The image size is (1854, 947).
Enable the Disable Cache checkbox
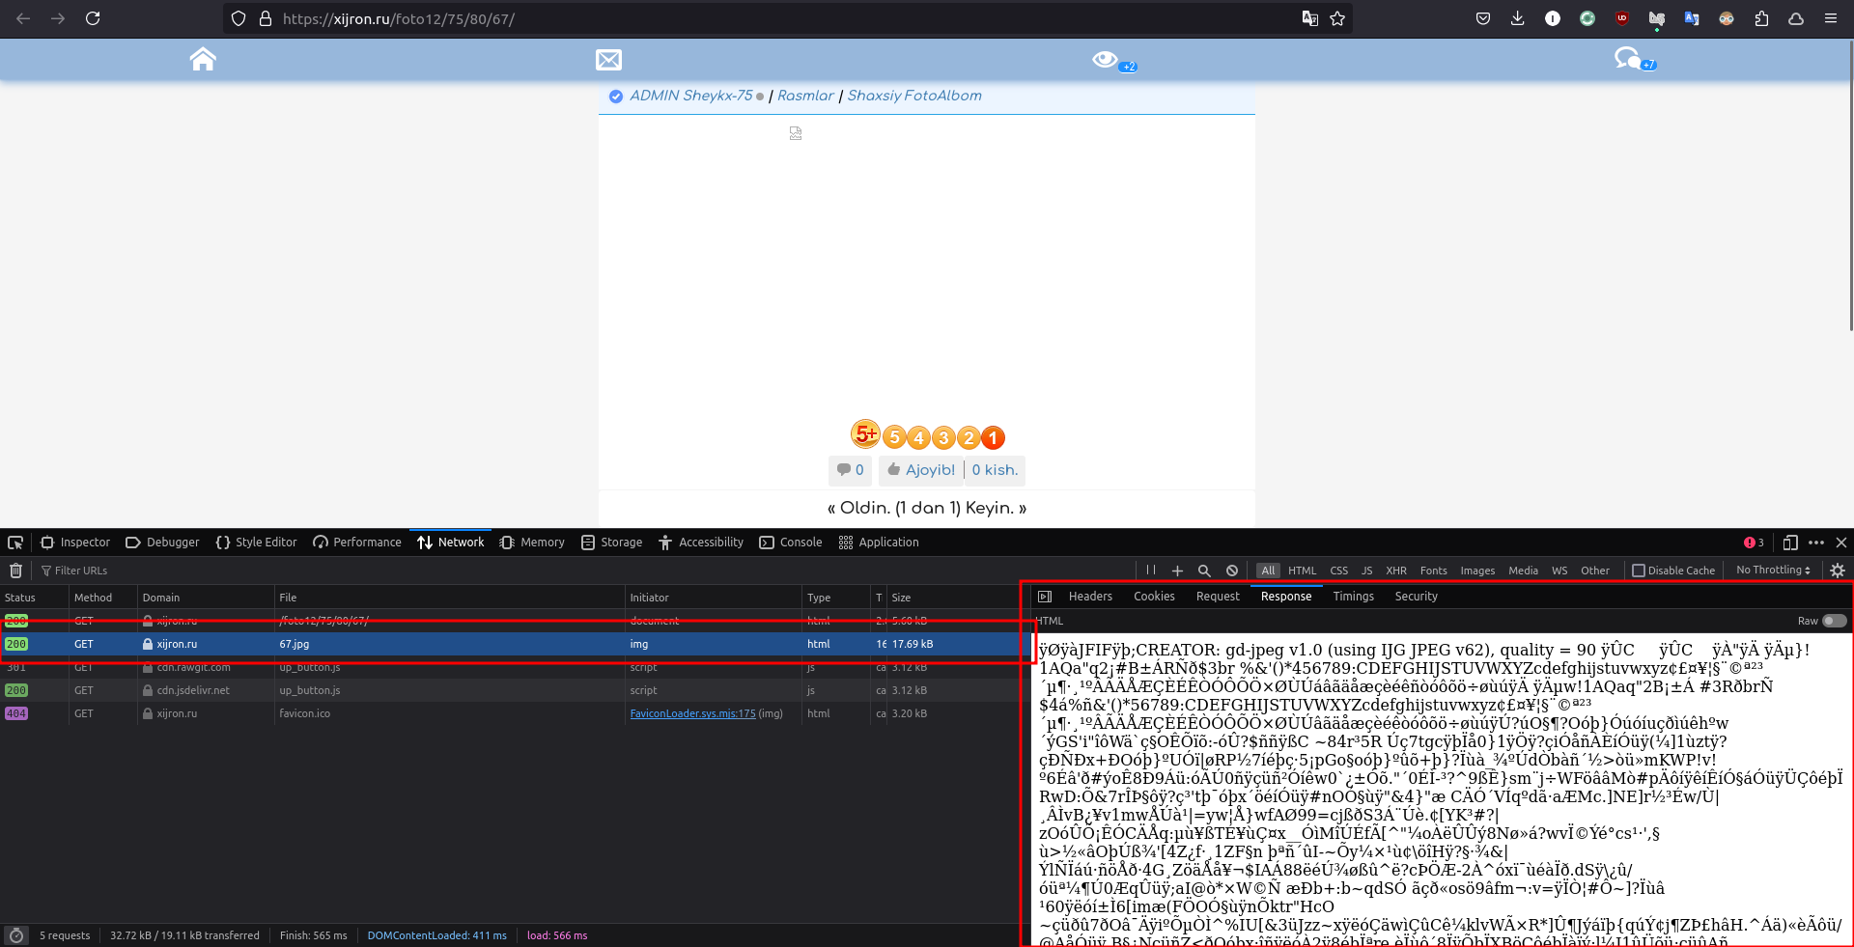coord(1639,571)
